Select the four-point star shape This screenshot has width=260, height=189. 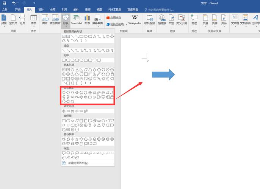point(72,139)
